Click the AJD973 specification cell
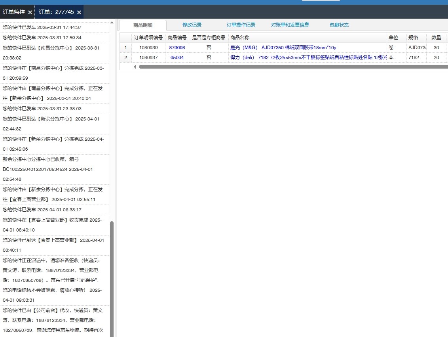This screenshot has height=337, width=448. pyautogui.click(x=416, y=48)
